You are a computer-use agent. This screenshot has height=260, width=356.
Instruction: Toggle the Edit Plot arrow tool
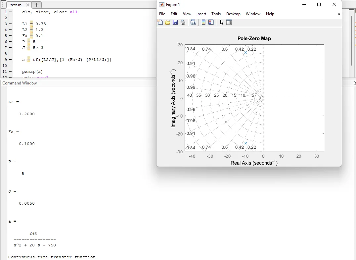[222, 23]
